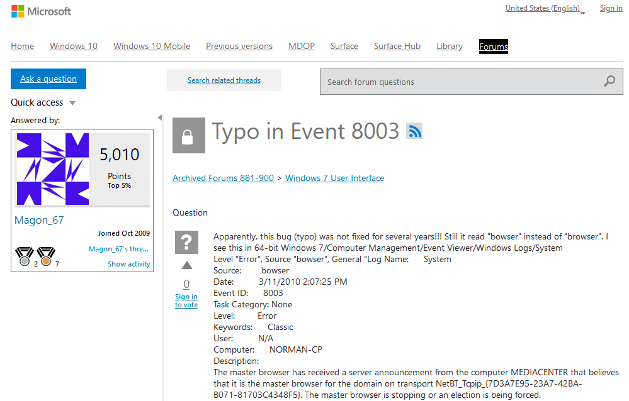
Task: Click the upvote triangle arrow
Action: point(186,265)
